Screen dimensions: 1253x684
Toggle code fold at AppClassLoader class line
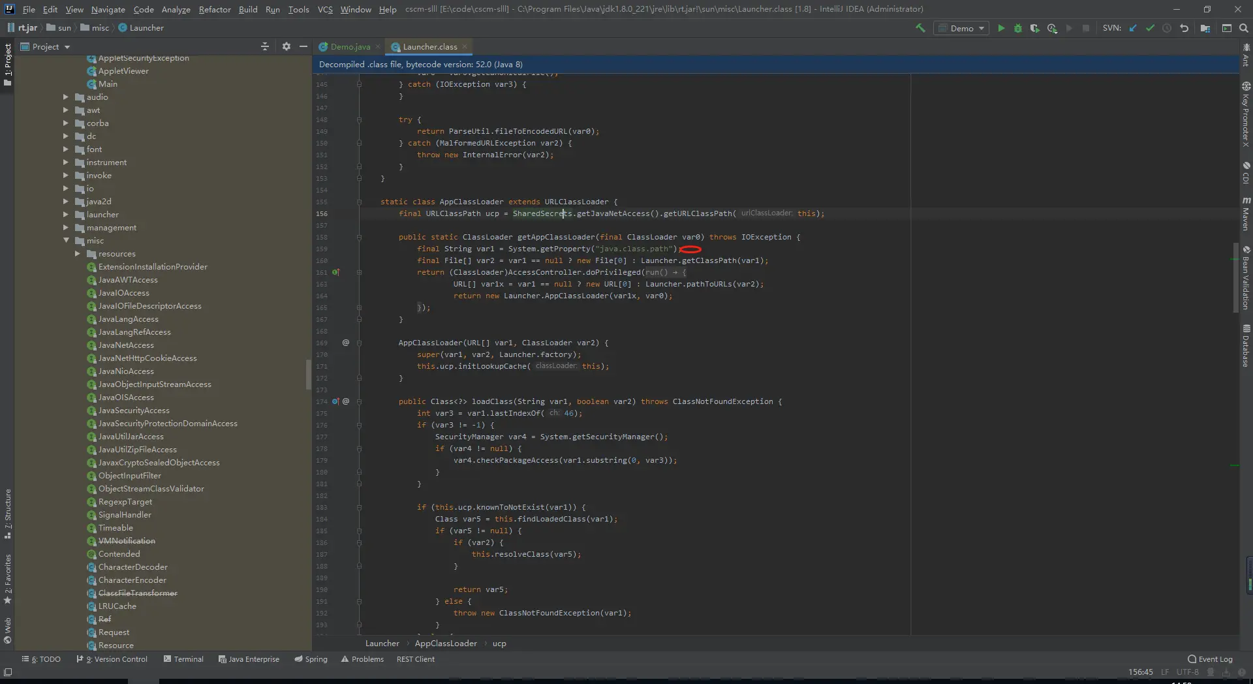pyautogui.click(x=359, y=202)
